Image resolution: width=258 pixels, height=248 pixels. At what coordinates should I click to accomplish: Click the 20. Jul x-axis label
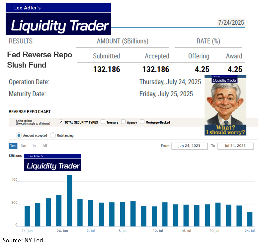point(215,231)
